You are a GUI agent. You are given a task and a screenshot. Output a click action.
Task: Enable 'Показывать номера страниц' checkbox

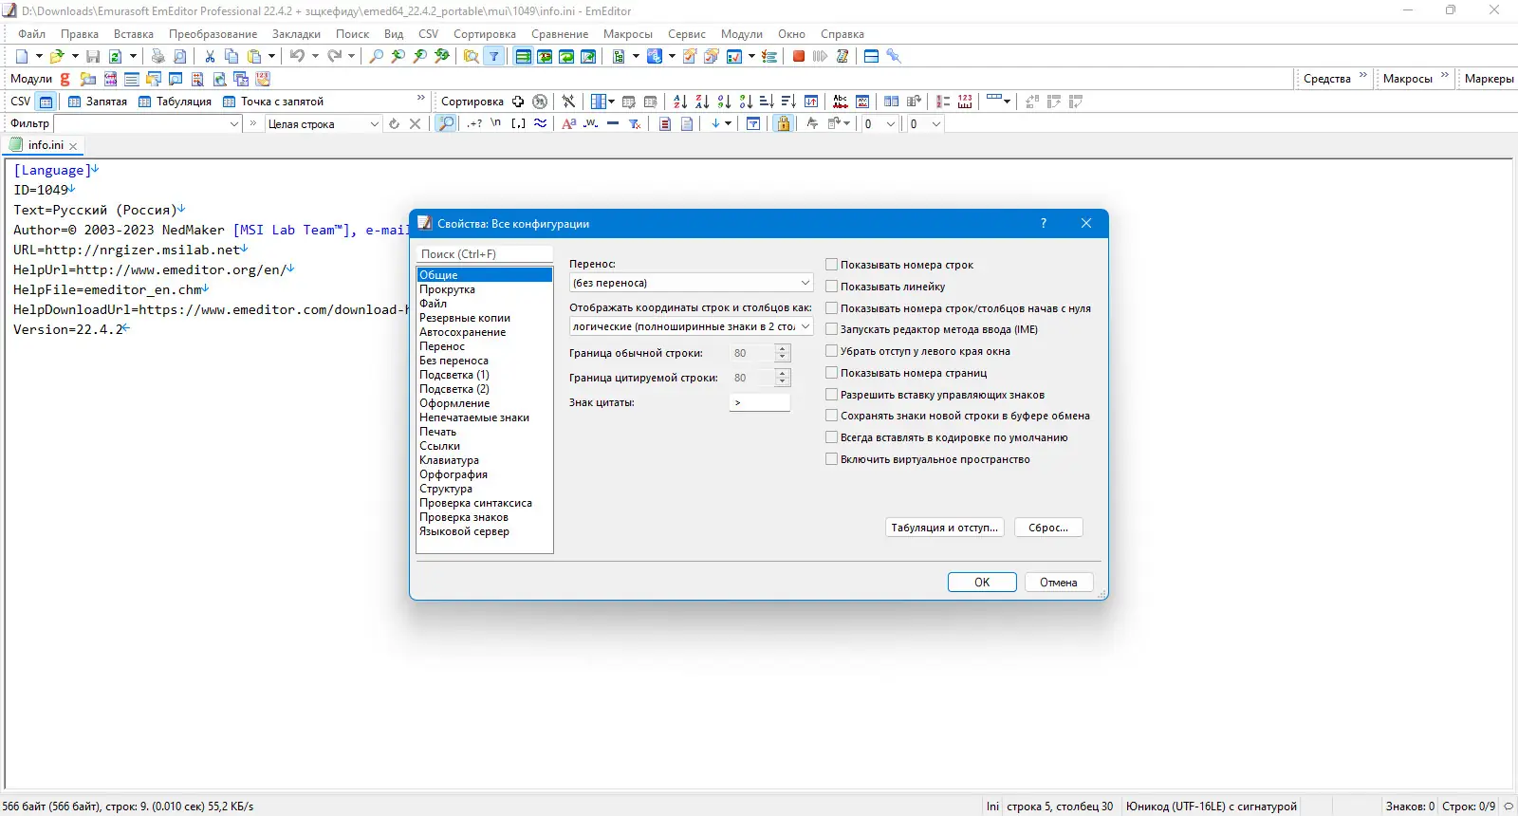coord(832,373)
